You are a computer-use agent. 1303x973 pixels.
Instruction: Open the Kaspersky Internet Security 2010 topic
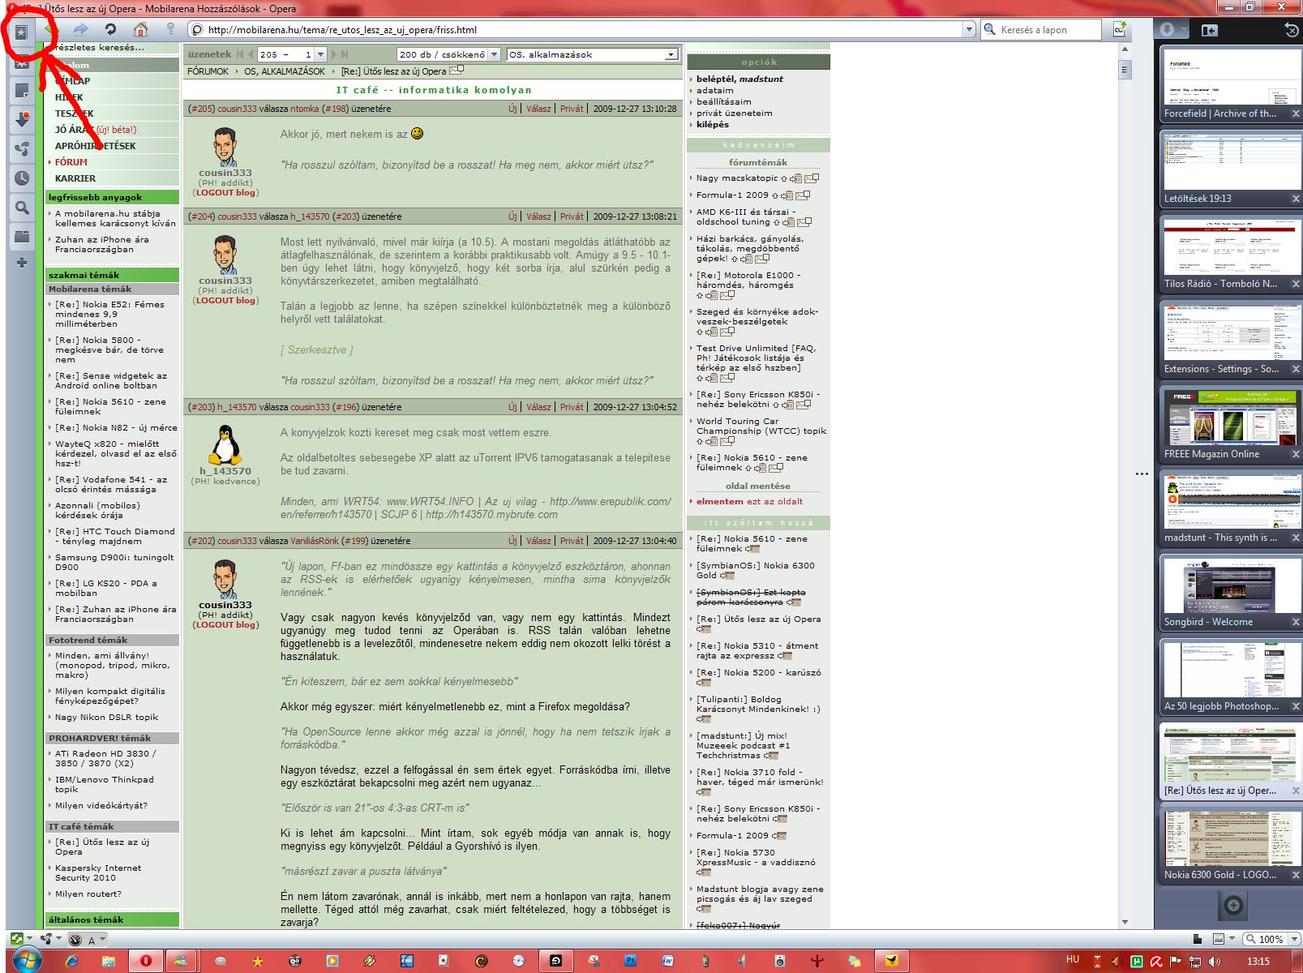(98, 872)
